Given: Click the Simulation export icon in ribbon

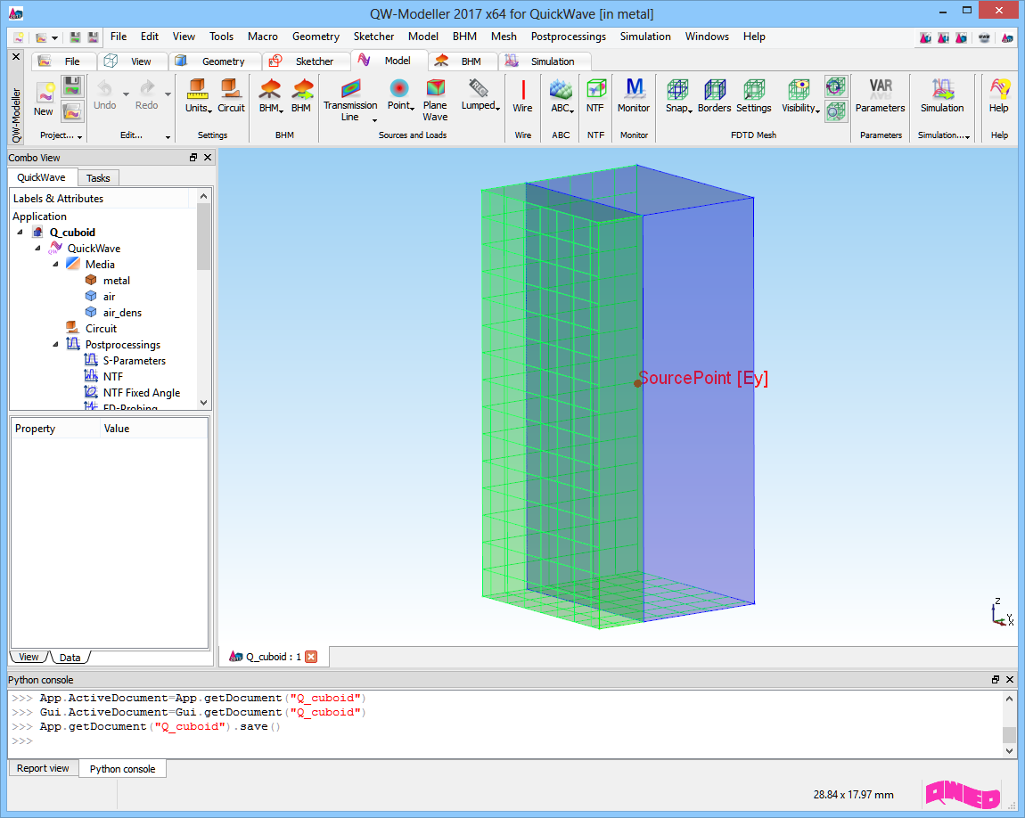Looking at the screenshot, I should 942,89.
